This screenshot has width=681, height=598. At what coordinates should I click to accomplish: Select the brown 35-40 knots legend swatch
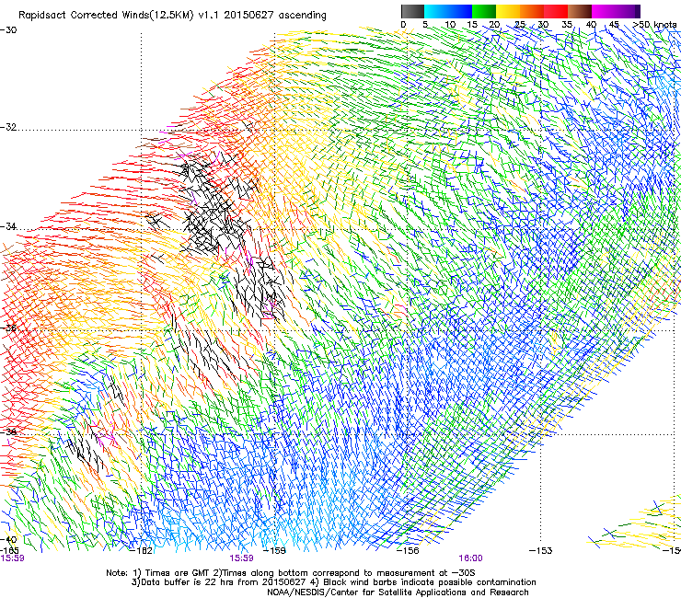[580, 11]
